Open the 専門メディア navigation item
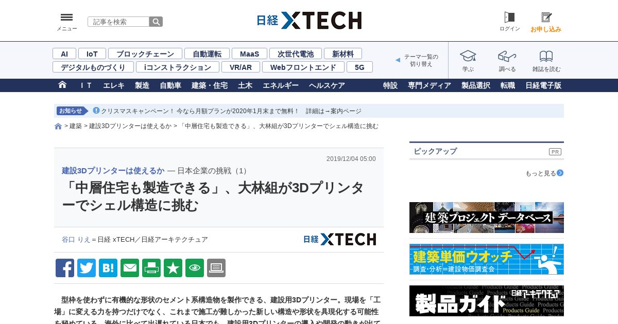Viewport: 618px width, 324px height. click(430, 85)
